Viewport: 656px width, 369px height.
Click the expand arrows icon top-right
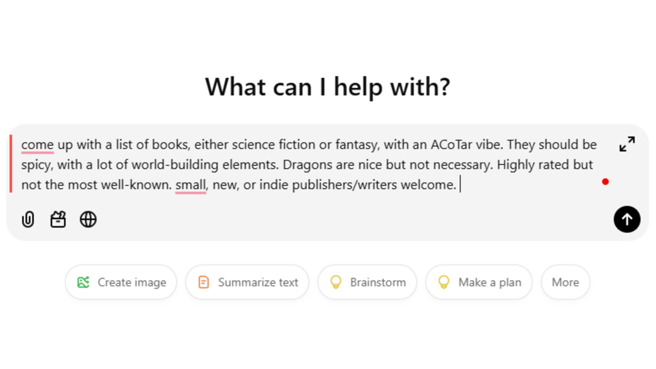tap(627, 143)
